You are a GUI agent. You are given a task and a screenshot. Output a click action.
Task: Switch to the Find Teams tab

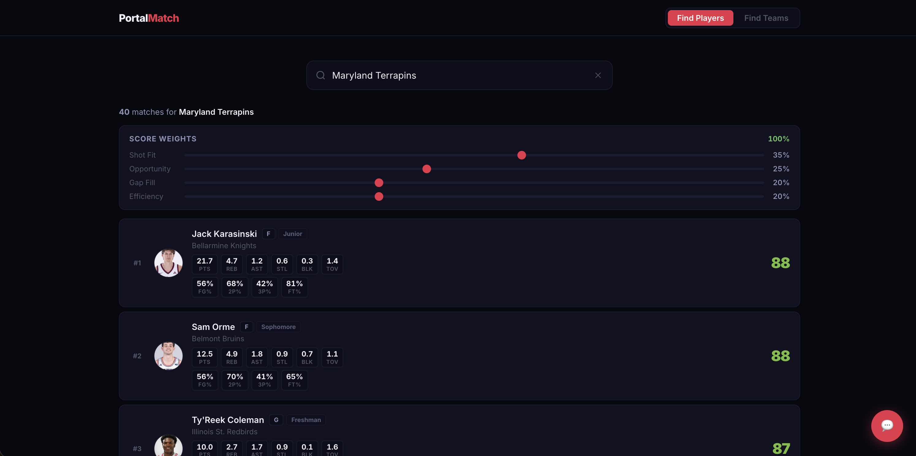click(766, 18)
